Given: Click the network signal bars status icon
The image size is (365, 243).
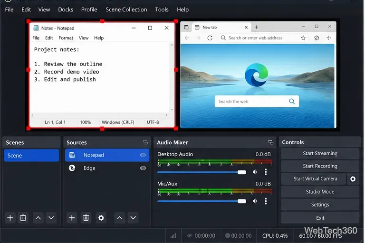Looking at the screenshot, I should (173, 236).
